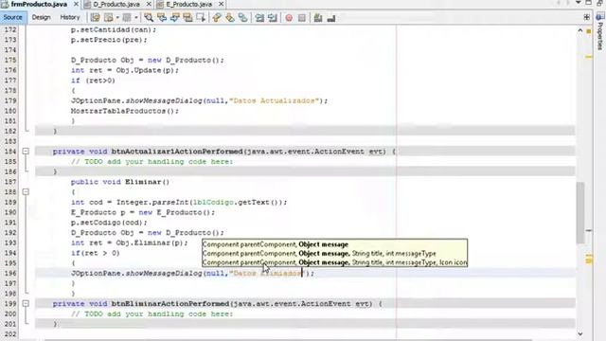Switch to the D_Producto.java tab
606x341 pixels.
[x=116, y=4]
